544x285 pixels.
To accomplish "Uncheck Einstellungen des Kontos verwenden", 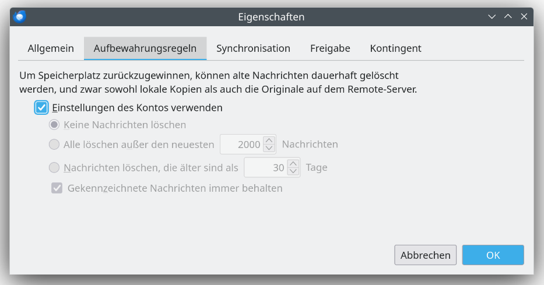I will (x=41, y=108).
